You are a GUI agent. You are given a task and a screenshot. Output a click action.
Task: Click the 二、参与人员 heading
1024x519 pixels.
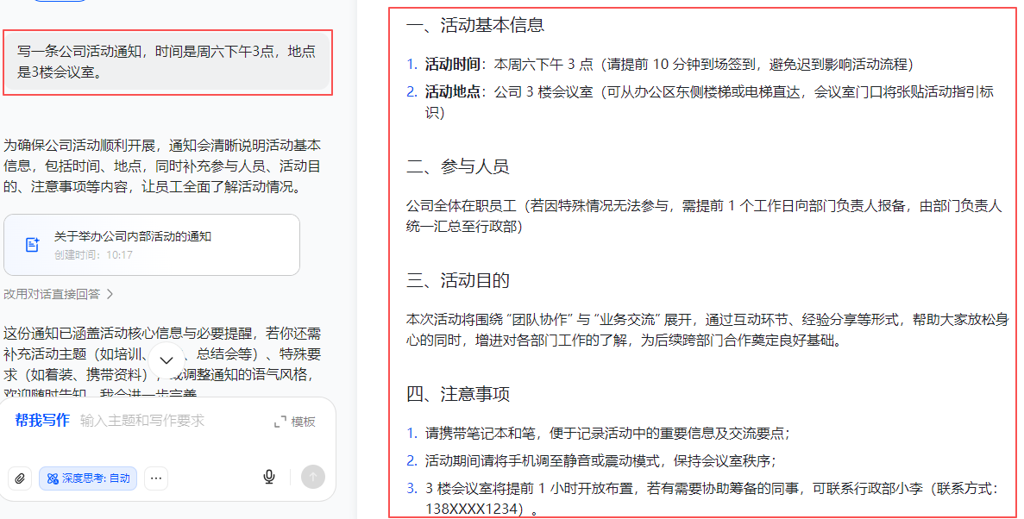[457, 166]
